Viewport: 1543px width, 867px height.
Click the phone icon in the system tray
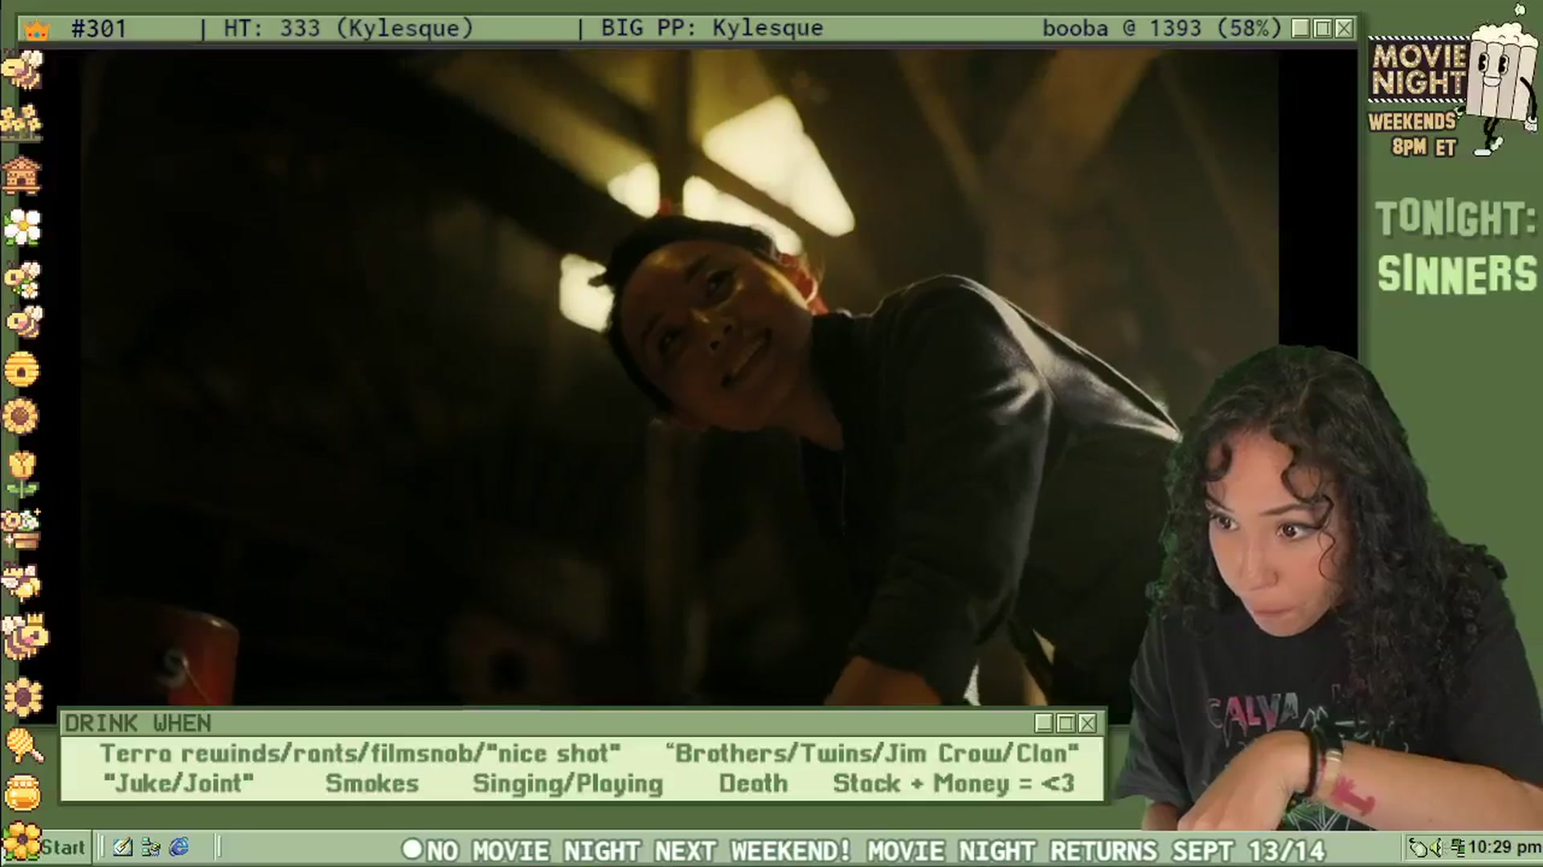click(1420, 847)
